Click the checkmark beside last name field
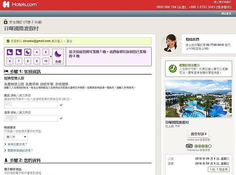The width and height of the screenshot is (236, 175). click(x=61, y=105)
